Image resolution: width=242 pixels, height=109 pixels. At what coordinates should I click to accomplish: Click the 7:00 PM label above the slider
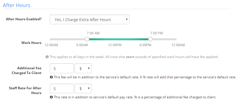tap(157, 33)
